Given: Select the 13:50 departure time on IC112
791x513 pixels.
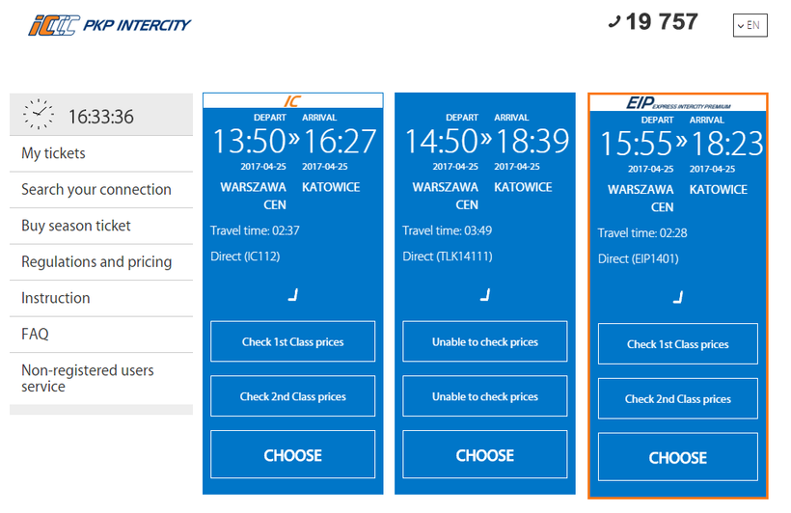Looking at the screenshot, I should [249, 143].
